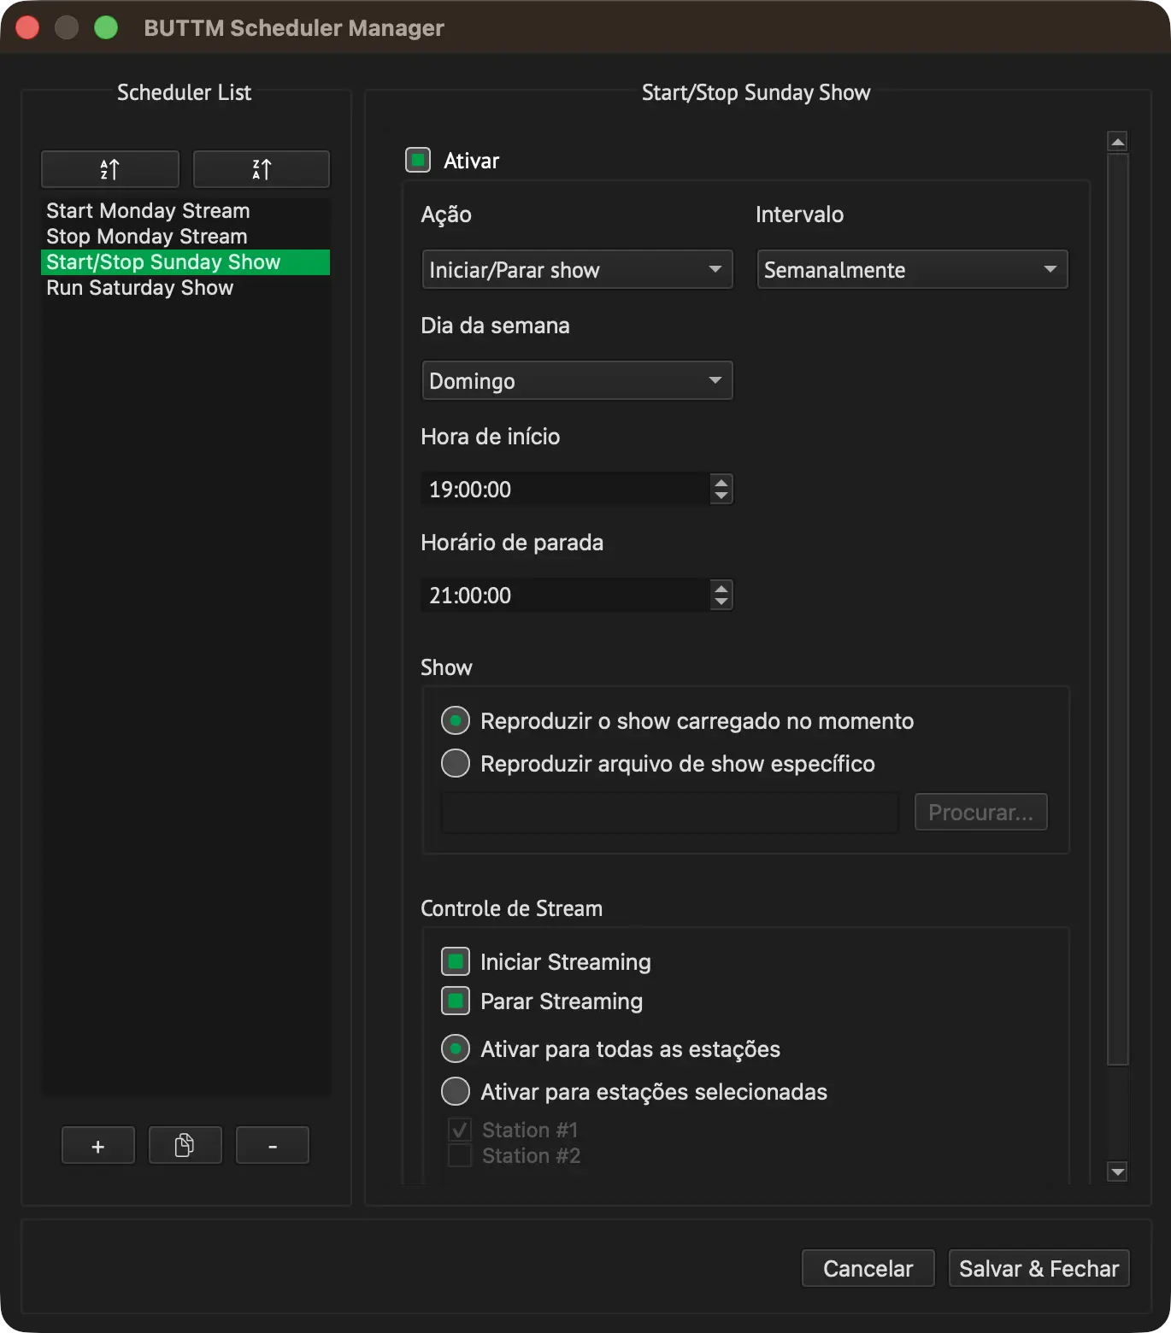Click the show file path field
Image resolution: width=1171 pixels, height=1333 pixels.
[670, 812]
